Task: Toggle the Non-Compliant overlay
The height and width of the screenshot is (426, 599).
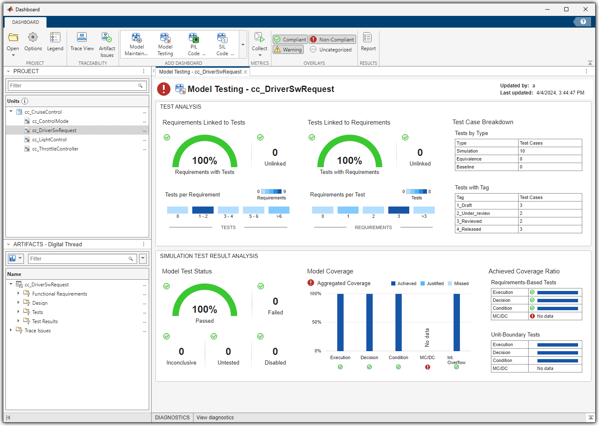Action: 333,39
